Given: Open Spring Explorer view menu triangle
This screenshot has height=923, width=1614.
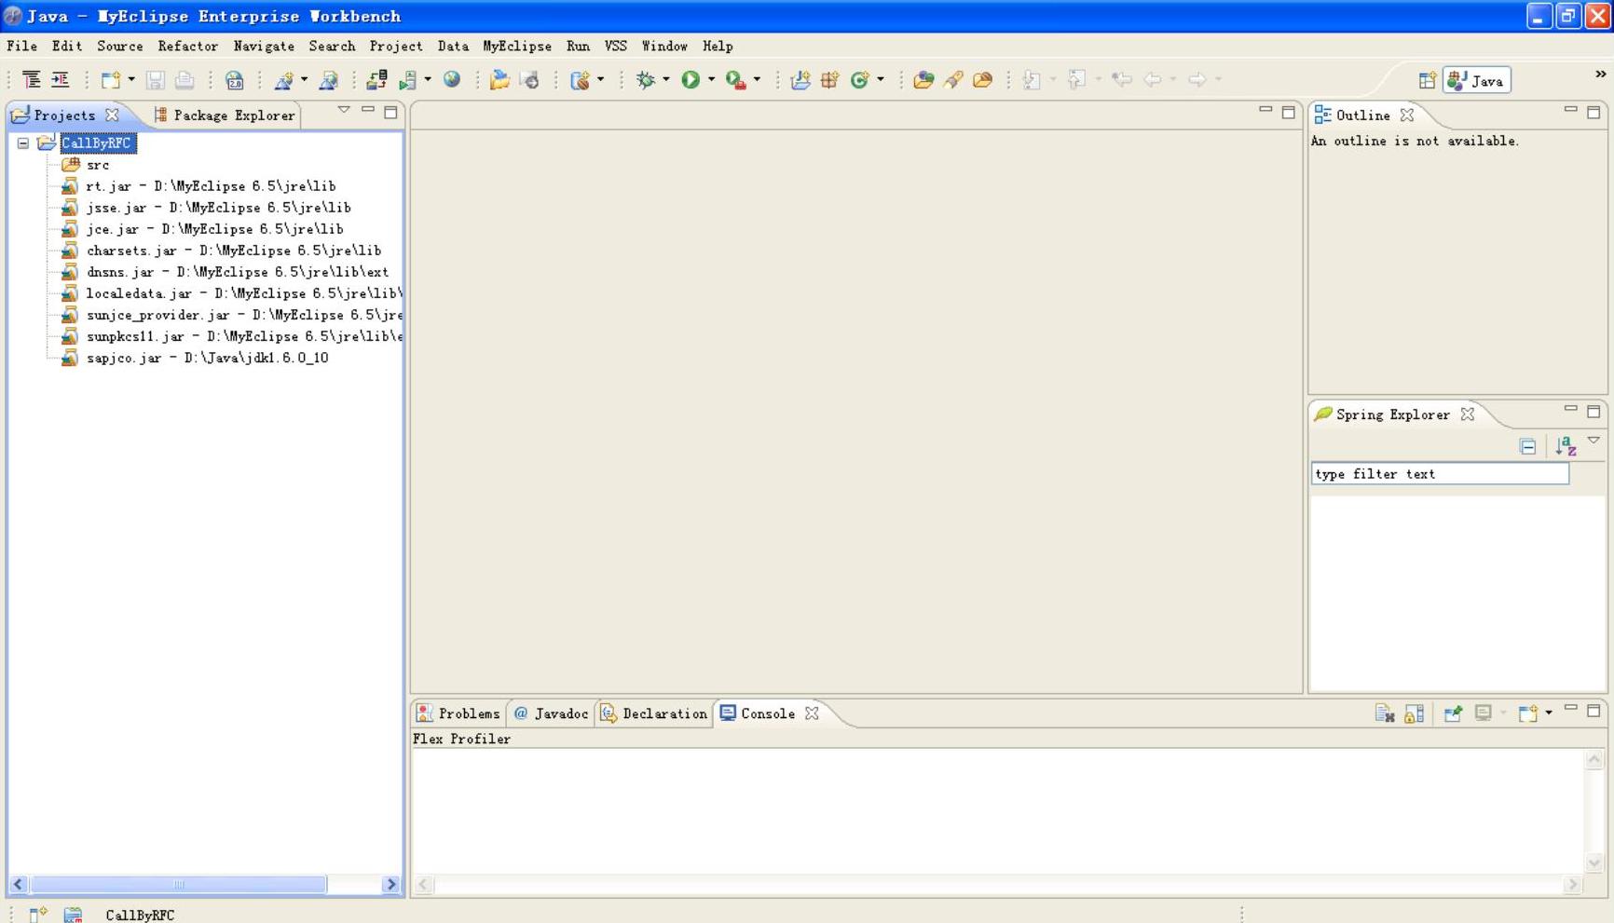Looking at the screenshot, I should click(x=1593, y=441).
